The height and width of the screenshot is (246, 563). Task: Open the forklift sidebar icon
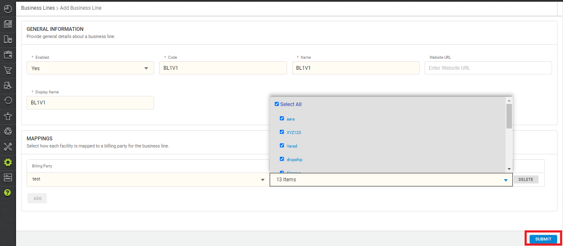[x=8, y=85]
